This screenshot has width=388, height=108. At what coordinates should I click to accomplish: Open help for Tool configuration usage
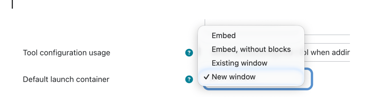tap(189, 53)
